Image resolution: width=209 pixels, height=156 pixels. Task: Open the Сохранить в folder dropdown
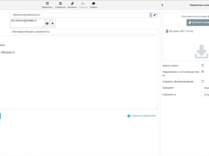click(x=205, y=95)
